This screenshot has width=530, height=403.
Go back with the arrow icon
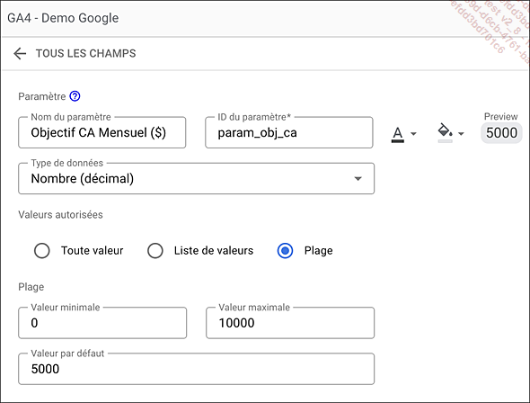coord(20,53)
